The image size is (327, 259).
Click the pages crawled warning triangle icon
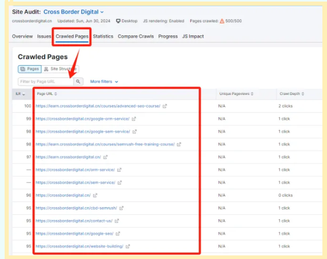point(222,21)
